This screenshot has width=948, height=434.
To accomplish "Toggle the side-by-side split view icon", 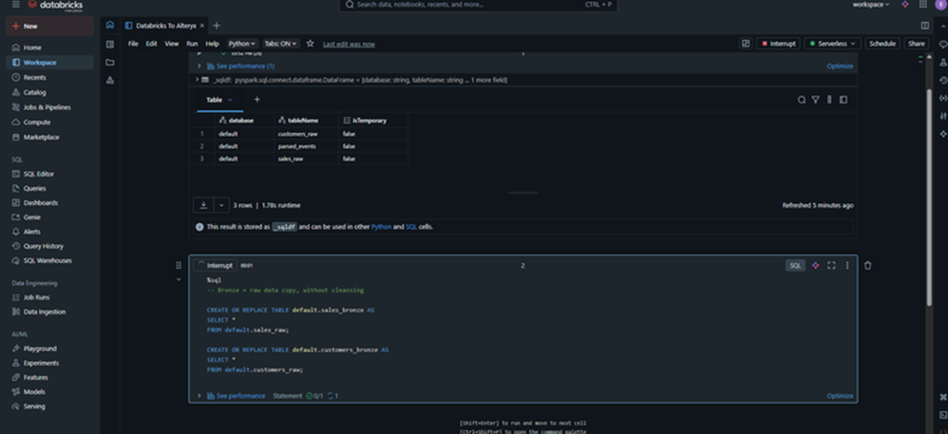I will tap(924, 26).
